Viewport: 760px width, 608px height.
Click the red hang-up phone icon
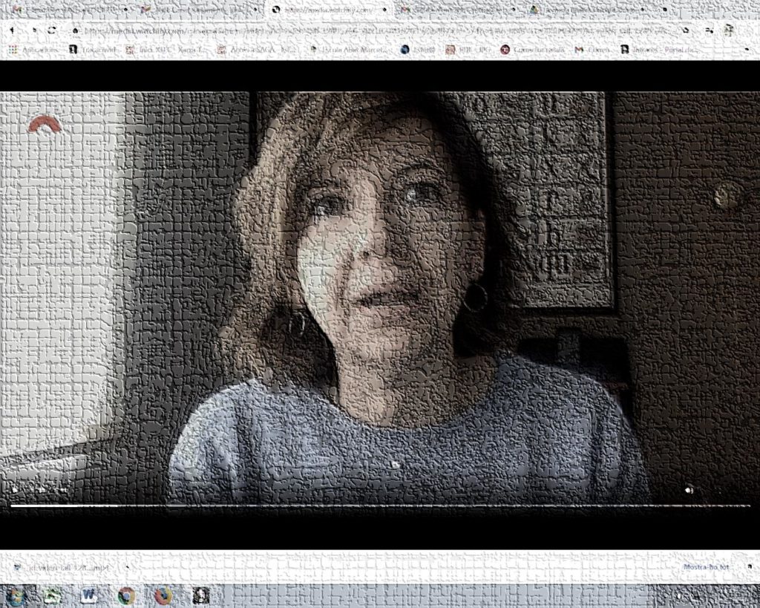pos(45,125)
